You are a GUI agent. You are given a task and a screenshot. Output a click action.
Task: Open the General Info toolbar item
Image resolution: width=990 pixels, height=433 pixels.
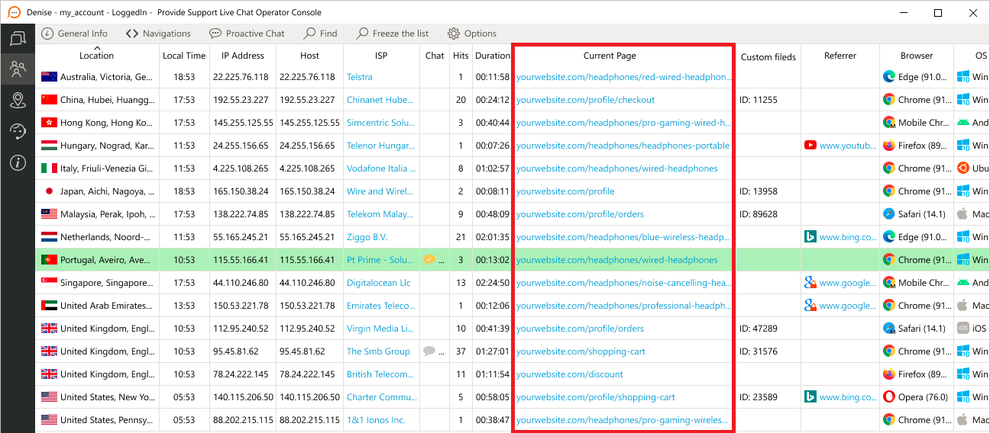(75, 34)
